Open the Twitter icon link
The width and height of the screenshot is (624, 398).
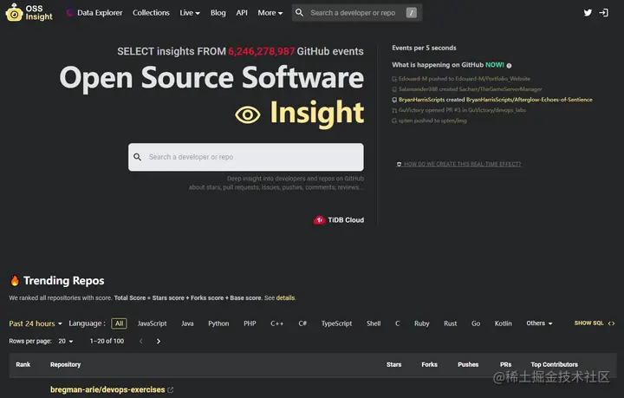click(x=588, y=13)
